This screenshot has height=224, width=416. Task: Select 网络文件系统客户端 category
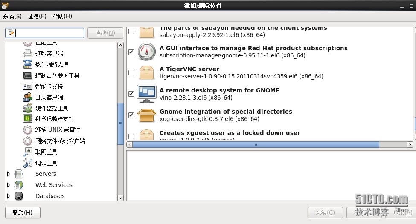point(60,141)
